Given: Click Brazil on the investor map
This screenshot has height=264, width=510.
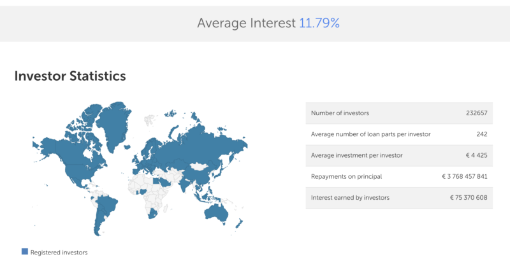Looking at the screenshot, I should click(106, 205).
